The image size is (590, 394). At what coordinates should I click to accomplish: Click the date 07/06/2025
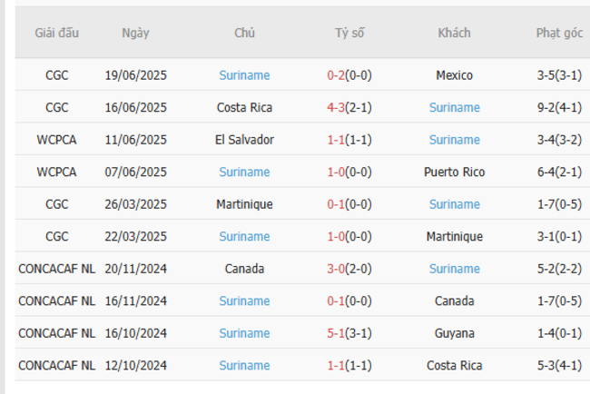pyautogui.click(x=135, y=172)
